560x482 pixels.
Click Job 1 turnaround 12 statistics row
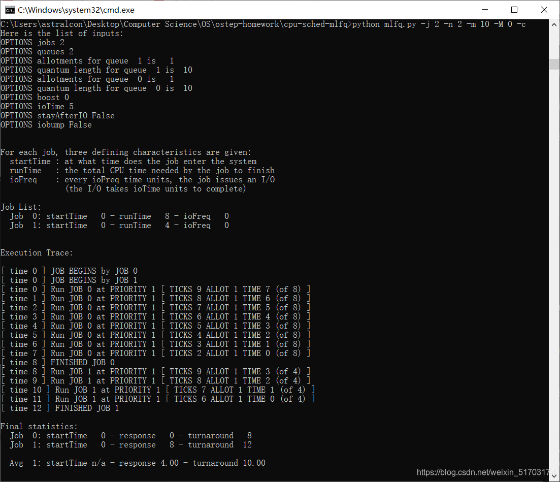[x=130, y=445]
